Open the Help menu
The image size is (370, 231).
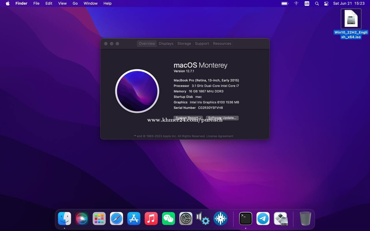[108, 3]
